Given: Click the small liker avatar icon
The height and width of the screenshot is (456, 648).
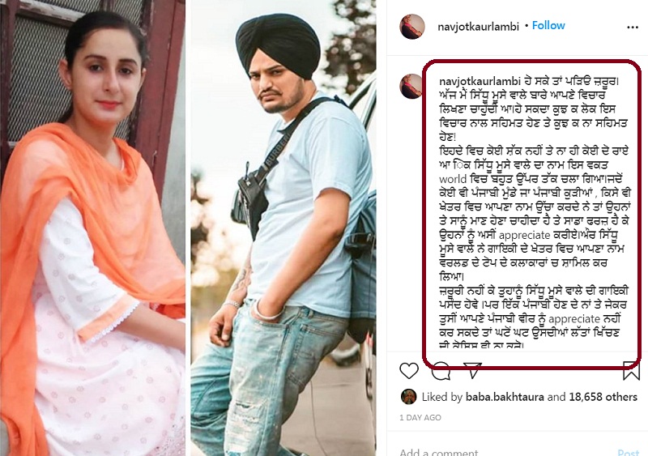Looking at the screenshot, I should 408,397.
